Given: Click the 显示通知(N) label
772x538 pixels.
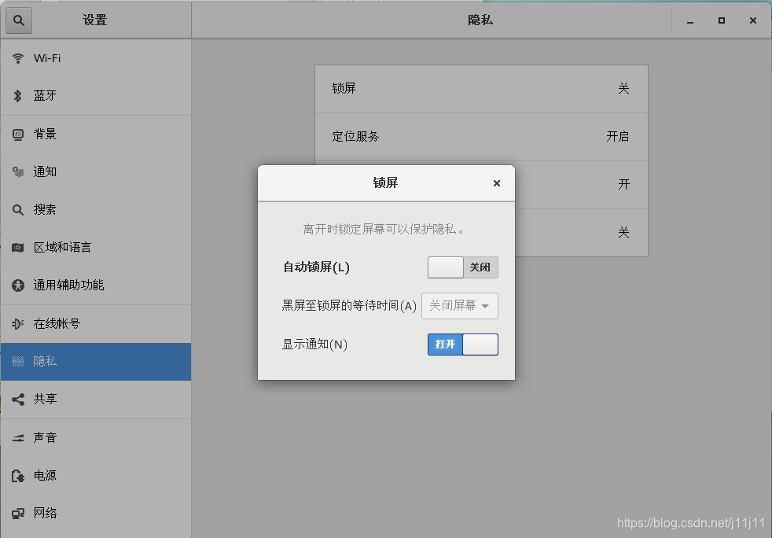Looking at the screenshot, I should [314, 345].
